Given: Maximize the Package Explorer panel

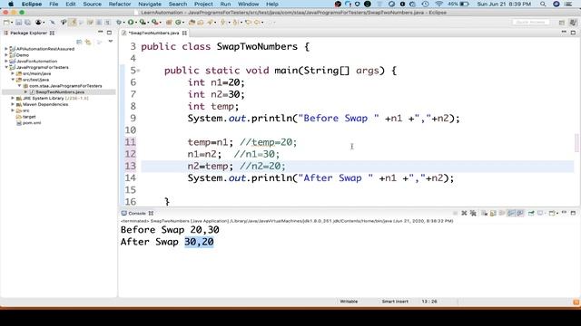Looking at the screenshot, I should [109, 33].
